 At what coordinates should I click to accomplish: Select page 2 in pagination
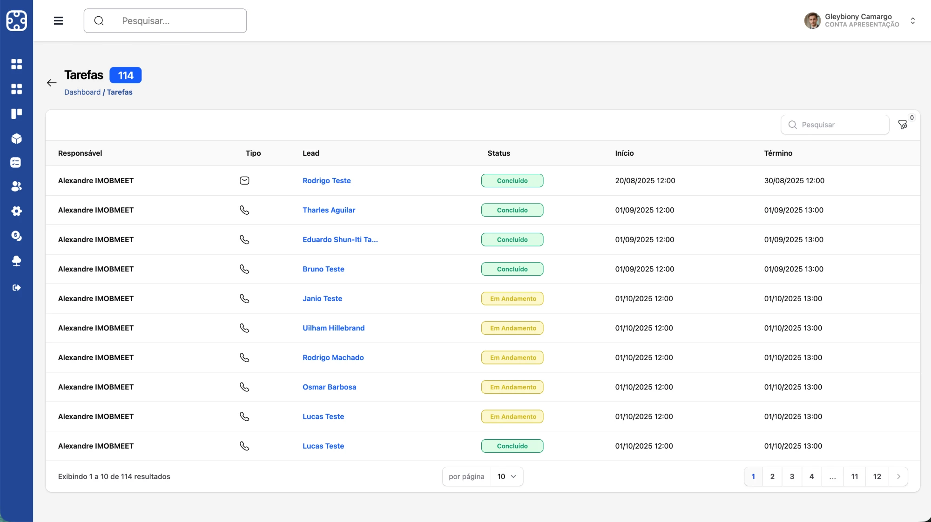[x=772, y=476]
